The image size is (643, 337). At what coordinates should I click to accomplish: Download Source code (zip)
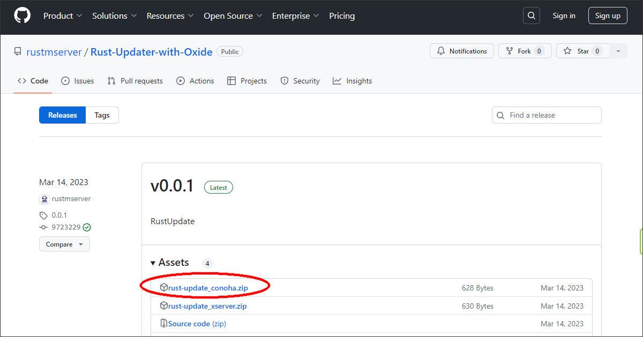click(197, 324)
